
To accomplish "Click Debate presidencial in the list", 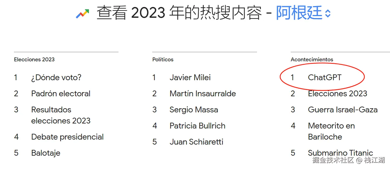I will coord(67,137).
